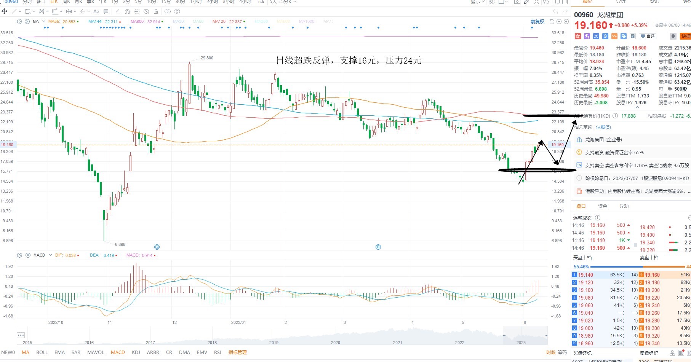Pick the straight line drawing tool
The image size is (691, 362).
point(14,11)
